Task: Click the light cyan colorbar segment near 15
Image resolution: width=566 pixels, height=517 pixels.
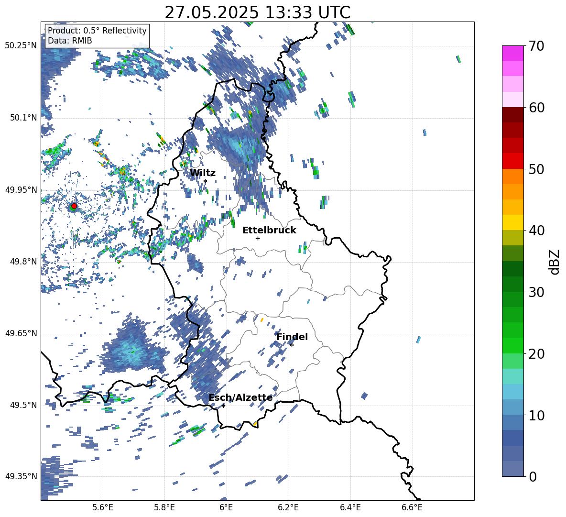Action: tap(512, 376)
